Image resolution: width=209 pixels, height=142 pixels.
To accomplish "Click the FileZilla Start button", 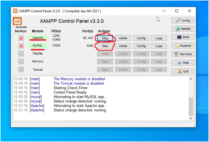I will (x=105, y=54).
